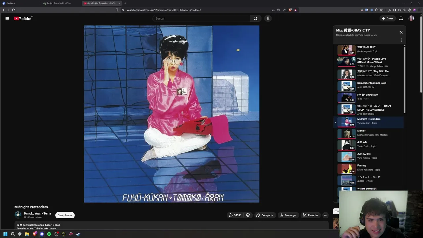Switch to the Facebook tab

(x=20, y=3)
